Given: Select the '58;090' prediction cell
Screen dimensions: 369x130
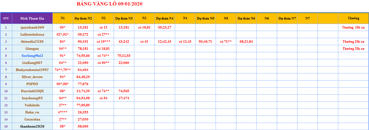Looking at the screenshot, I should [83, 126].
